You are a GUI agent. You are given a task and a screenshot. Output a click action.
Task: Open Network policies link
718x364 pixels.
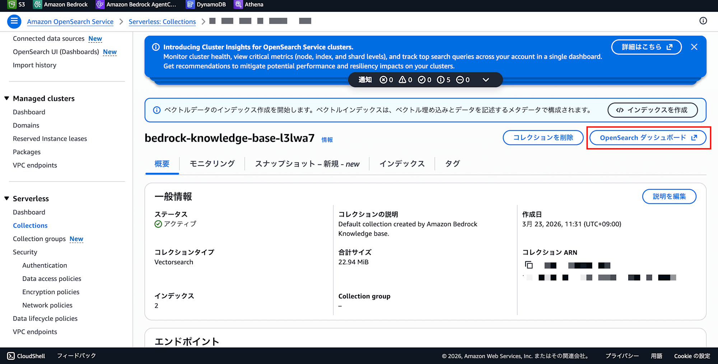tap(47, 305)
